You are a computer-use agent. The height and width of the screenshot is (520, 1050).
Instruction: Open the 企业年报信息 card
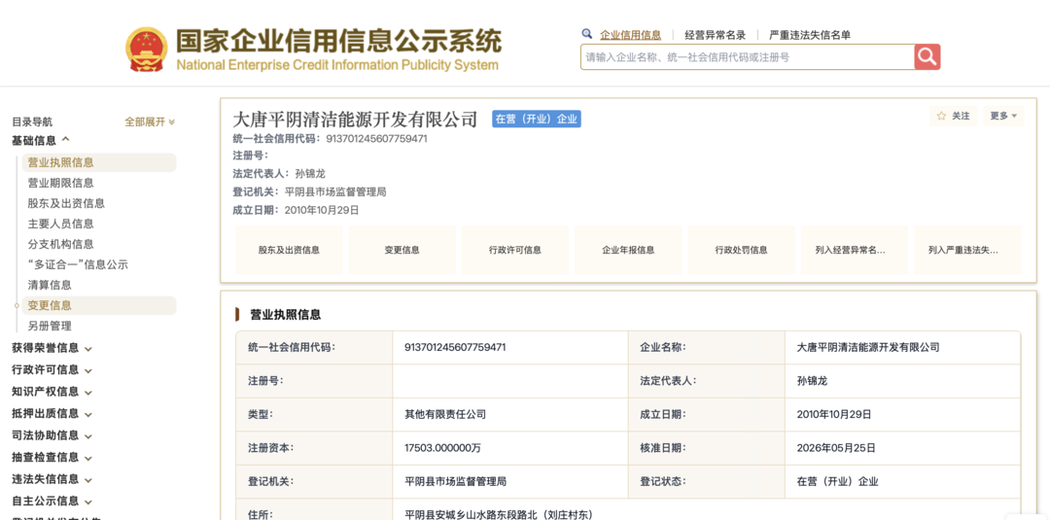click(x=628, y=250)
